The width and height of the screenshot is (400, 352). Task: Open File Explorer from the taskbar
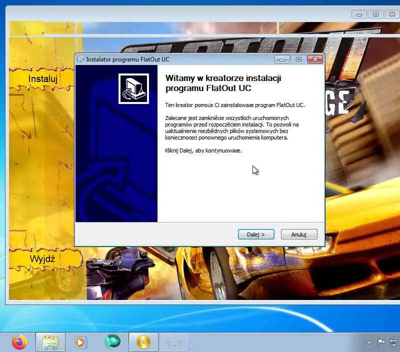(50, 342)
